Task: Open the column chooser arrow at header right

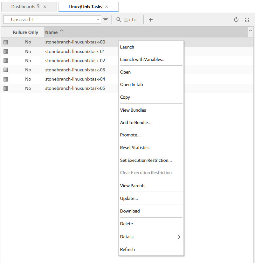Action: click(251, 31)
